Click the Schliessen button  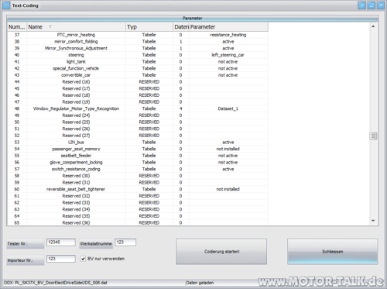pyautogui.click(x=333, y=251)
